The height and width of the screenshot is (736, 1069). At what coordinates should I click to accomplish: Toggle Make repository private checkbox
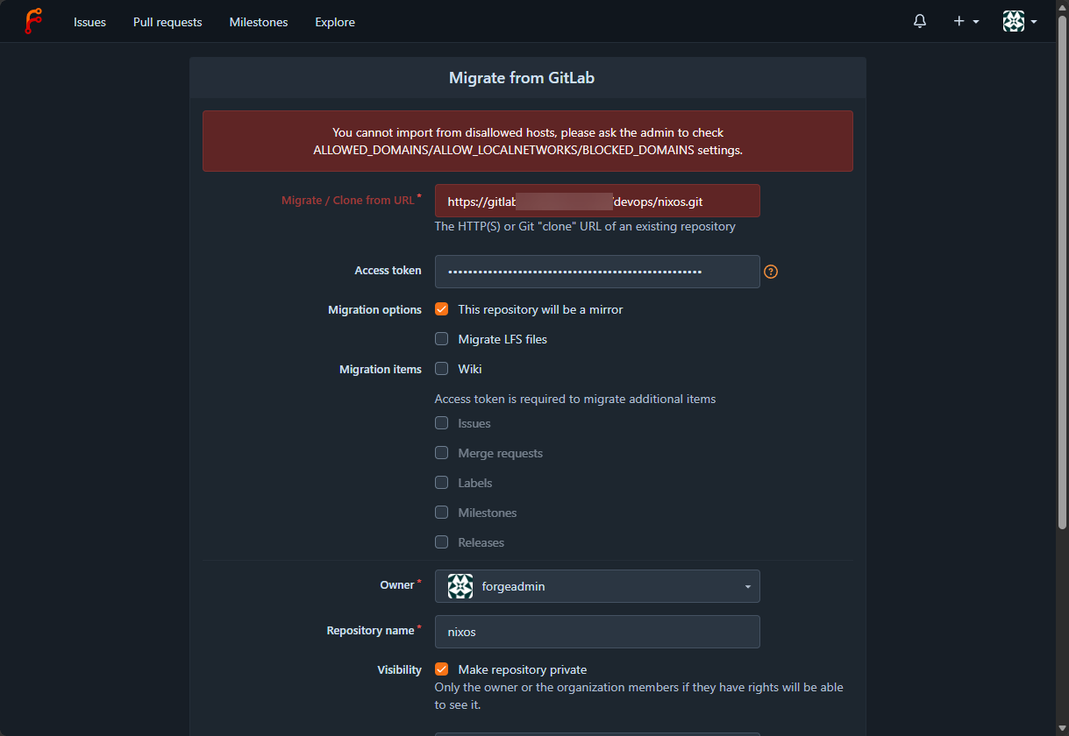pyautogui.click(x=442, y=669)
